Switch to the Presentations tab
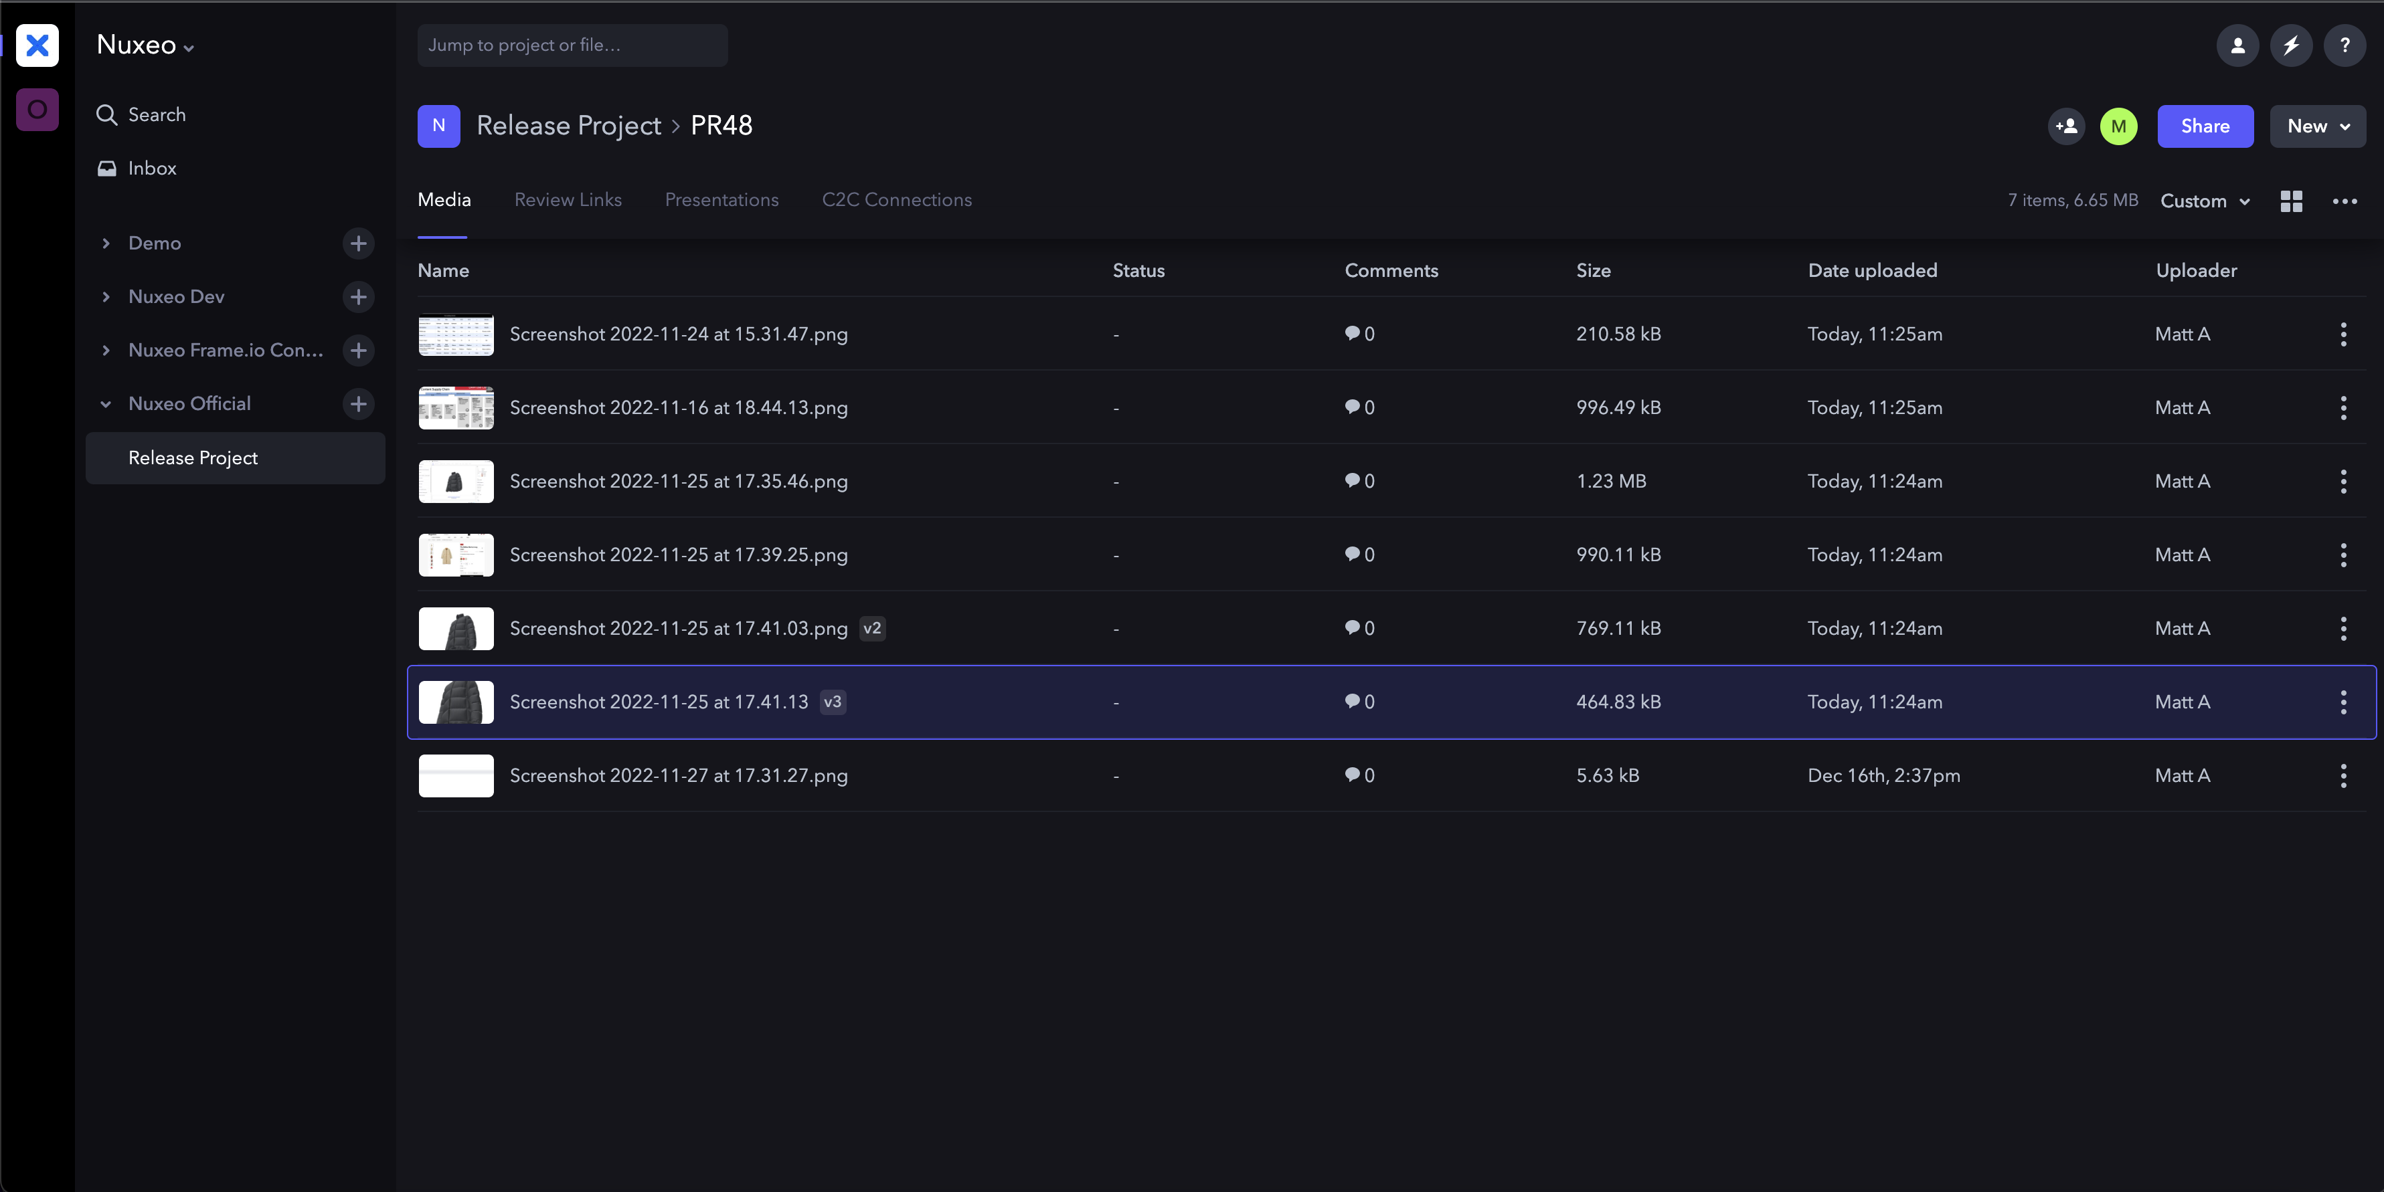Image resolution: width=2384 pixels, height=1192 pixels. [722, 200]
